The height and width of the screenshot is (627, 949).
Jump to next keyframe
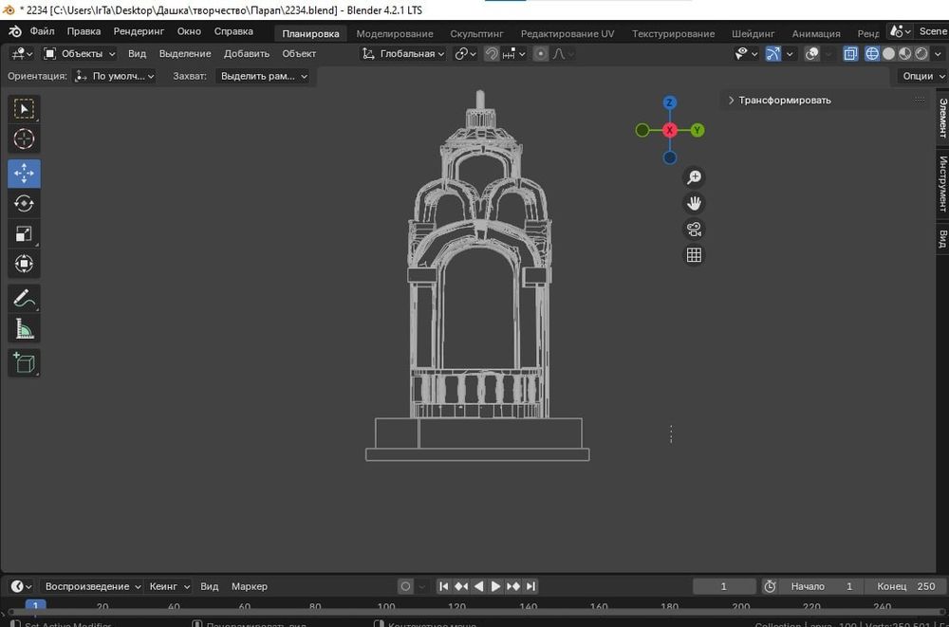(513, 586)
